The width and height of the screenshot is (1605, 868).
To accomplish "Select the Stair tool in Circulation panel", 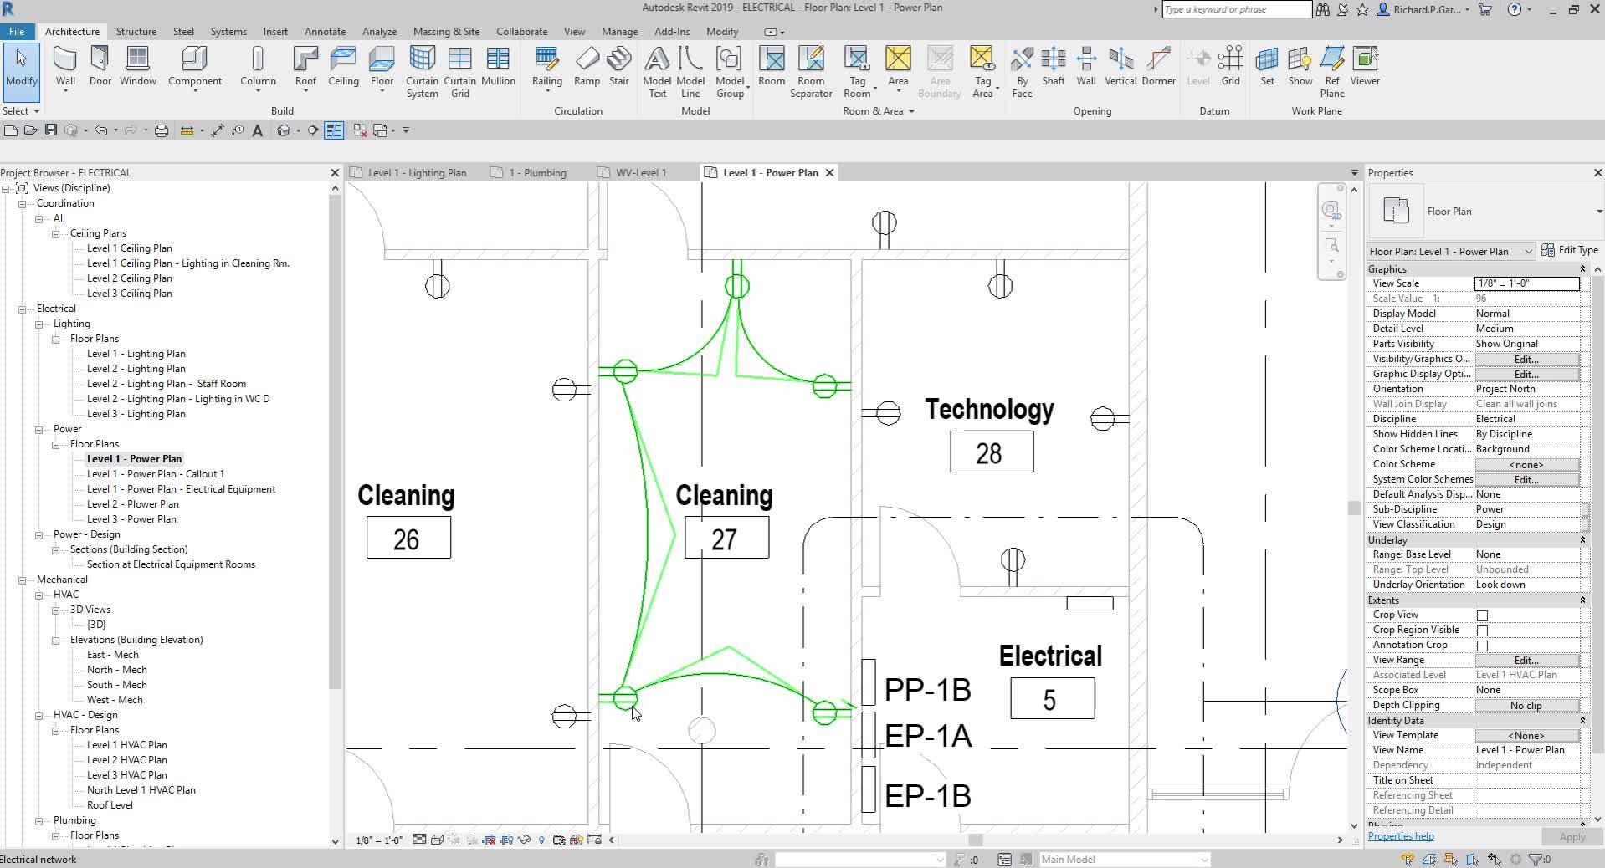I will [x=618, y=67].
